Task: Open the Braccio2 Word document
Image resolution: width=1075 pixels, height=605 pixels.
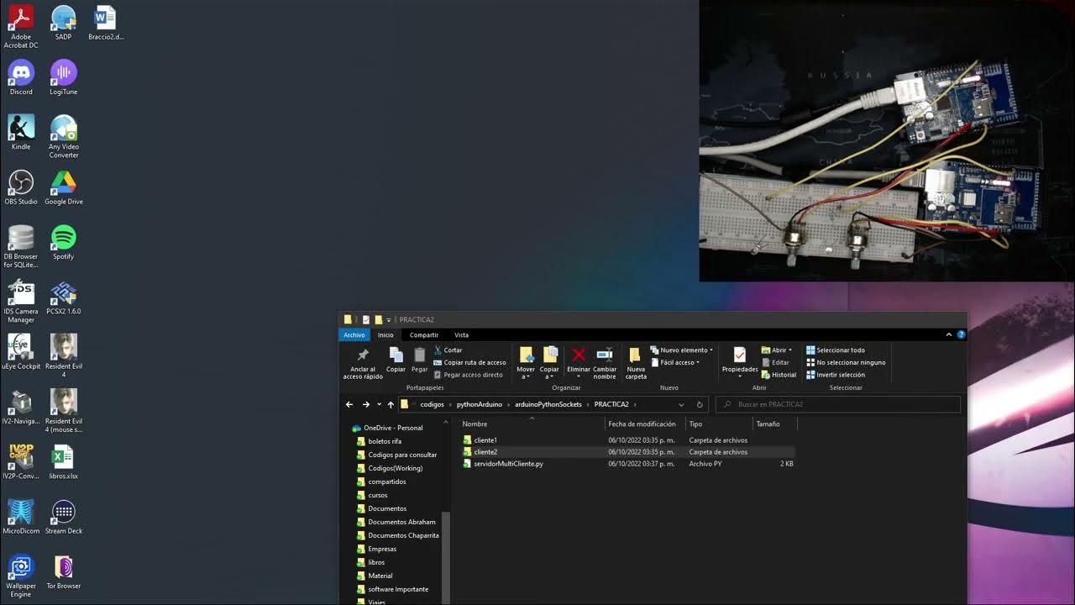Action: click(105, 23)
